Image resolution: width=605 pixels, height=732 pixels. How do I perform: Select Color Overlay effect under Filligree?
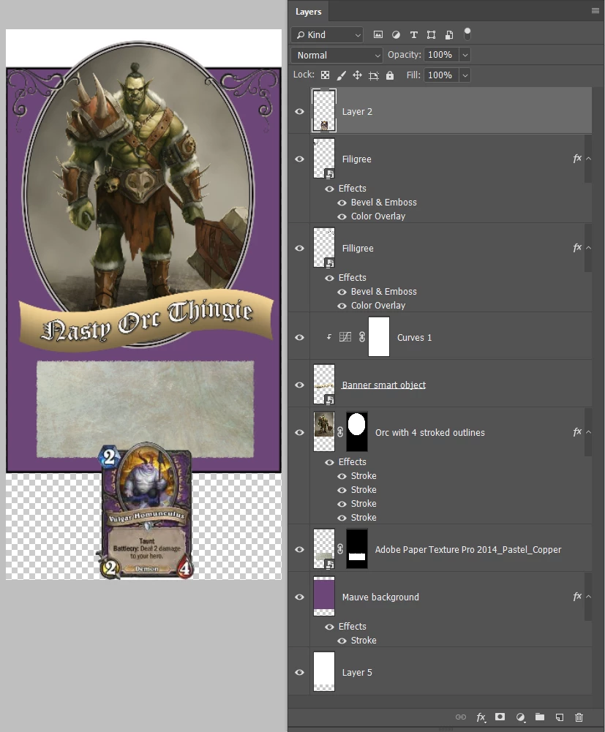tap(378, 306)
